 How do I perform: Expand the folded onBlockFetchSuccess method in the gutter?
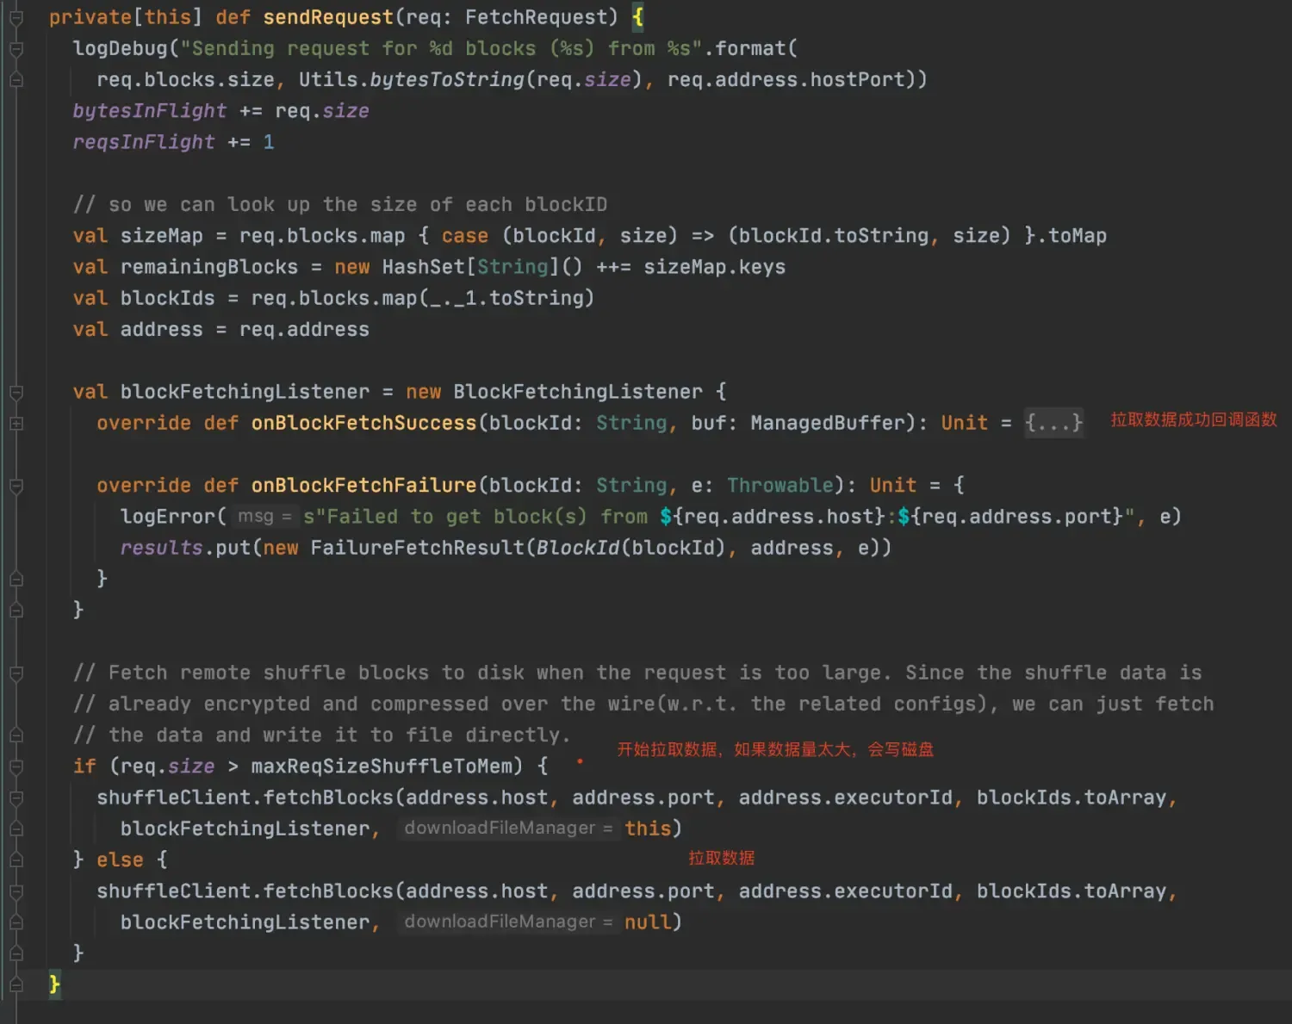(x=16, y=424)
